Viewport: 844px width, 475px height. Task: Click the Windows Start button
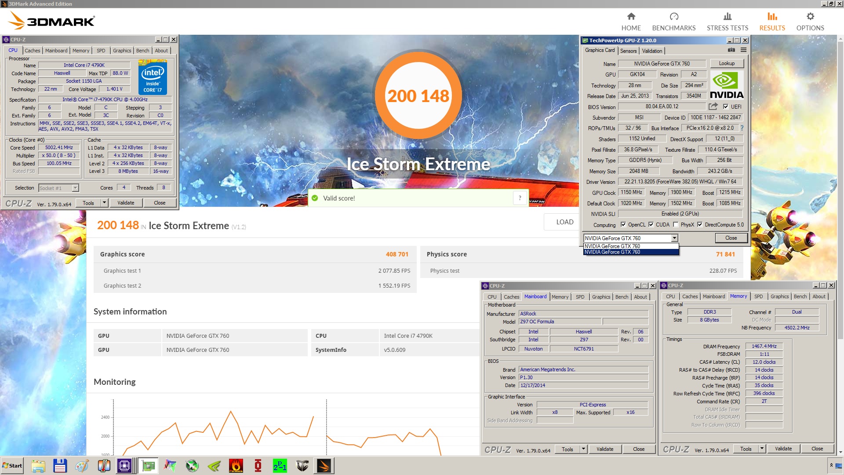click(x=12, y=466)
